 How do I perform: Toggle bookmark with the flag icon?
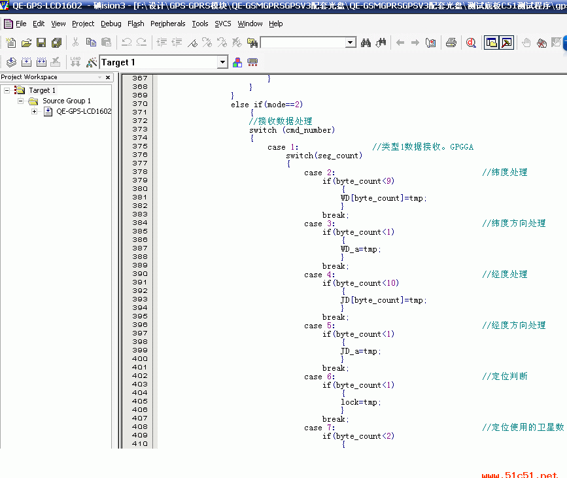point(192,43)
